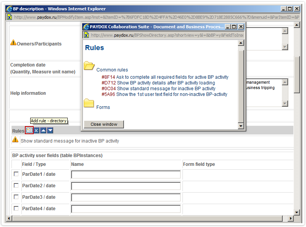Click warning icon next to Show standard message rule
This screenshot has width=306, height=227.
tap(15, 139)
